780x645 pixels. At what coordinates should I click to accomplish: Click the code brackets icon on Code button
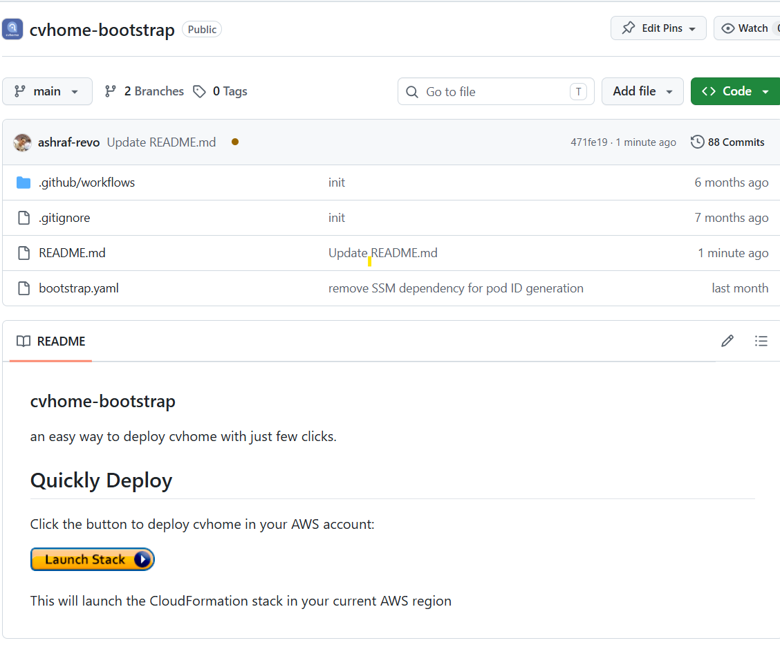pos(709,91)
